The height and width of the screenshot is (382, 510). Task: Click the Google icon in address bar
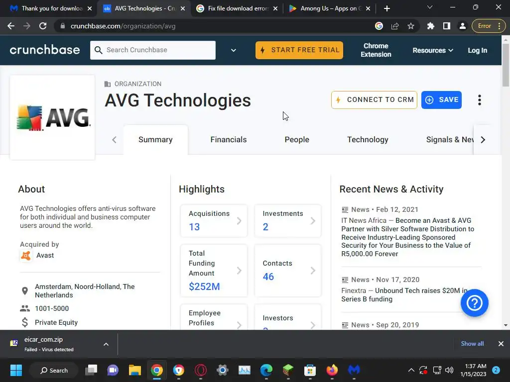[x=379, y=26]
